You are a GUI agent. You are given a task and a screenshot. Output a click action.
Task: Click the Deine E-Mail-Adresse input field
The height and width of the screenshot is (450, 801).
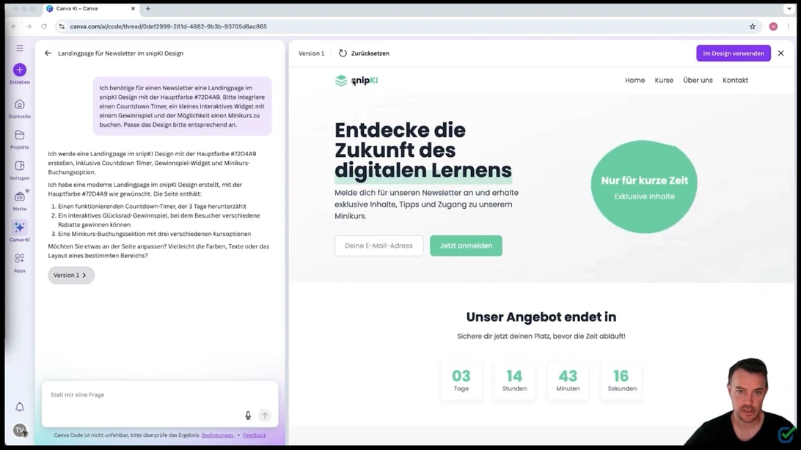coord(378,246)
